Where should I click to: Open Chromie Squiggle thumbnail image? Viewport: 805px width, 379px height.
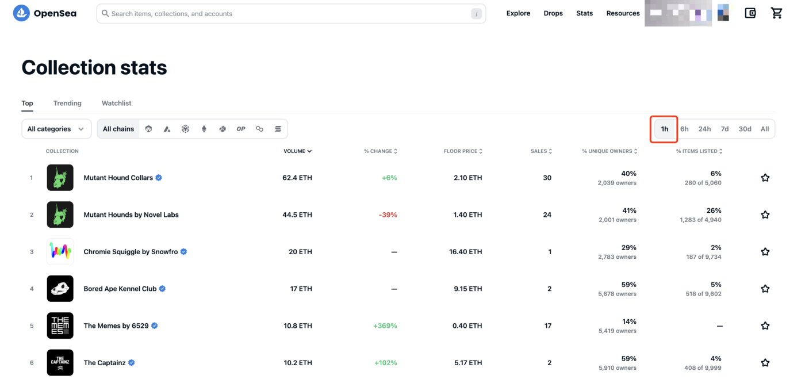coord(60,251)
